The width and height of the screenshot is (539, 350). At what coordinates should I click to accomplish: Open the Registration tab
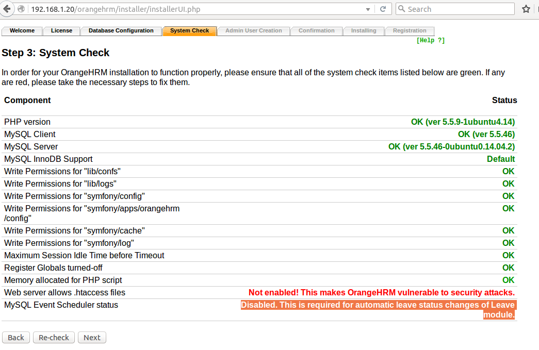pos(410,30)
